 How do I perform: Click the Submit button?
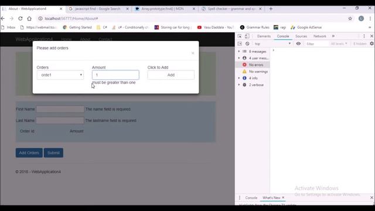(x=53, y=152)
